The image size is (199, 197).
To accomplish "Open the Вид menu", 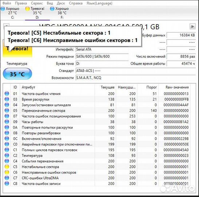I will click(x=50, y=3).
